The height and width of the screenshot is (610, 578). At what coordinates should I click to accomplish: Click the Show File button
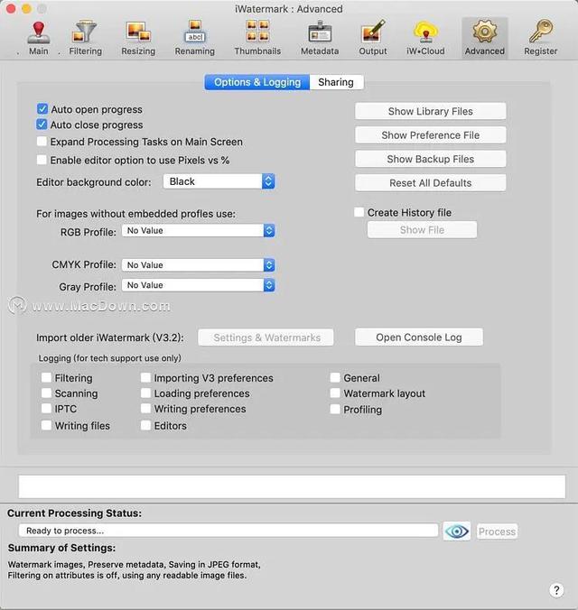(422, 230)
